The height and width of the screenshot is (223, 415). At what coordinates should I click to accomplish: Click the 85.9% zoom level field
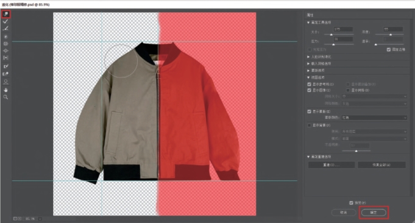point(30,219)
